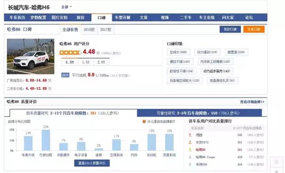
Task: Click the 空调系统 11% bar
Action: (116, 145)
